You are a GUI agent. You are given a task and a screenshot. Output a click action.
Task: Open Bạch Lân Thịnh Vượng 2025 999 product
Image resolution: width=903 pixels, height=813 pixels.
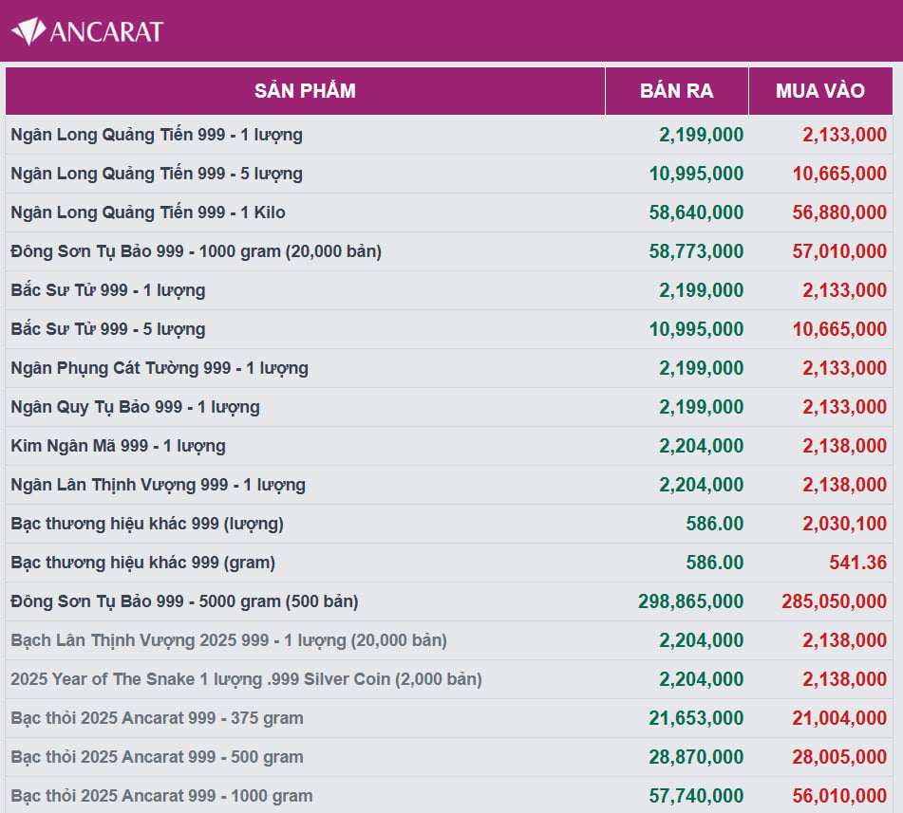[229, 640]
